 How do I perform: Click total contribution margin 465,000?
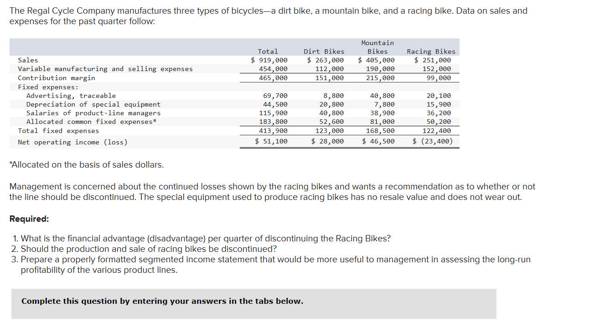pyautogui.click(x=274, y=78)
